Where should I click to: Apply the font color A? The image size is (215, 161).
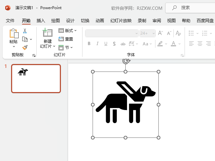pos(173,44)
